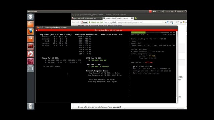Click the green test progress bar
Screen dimensions: 214x120
138,33
